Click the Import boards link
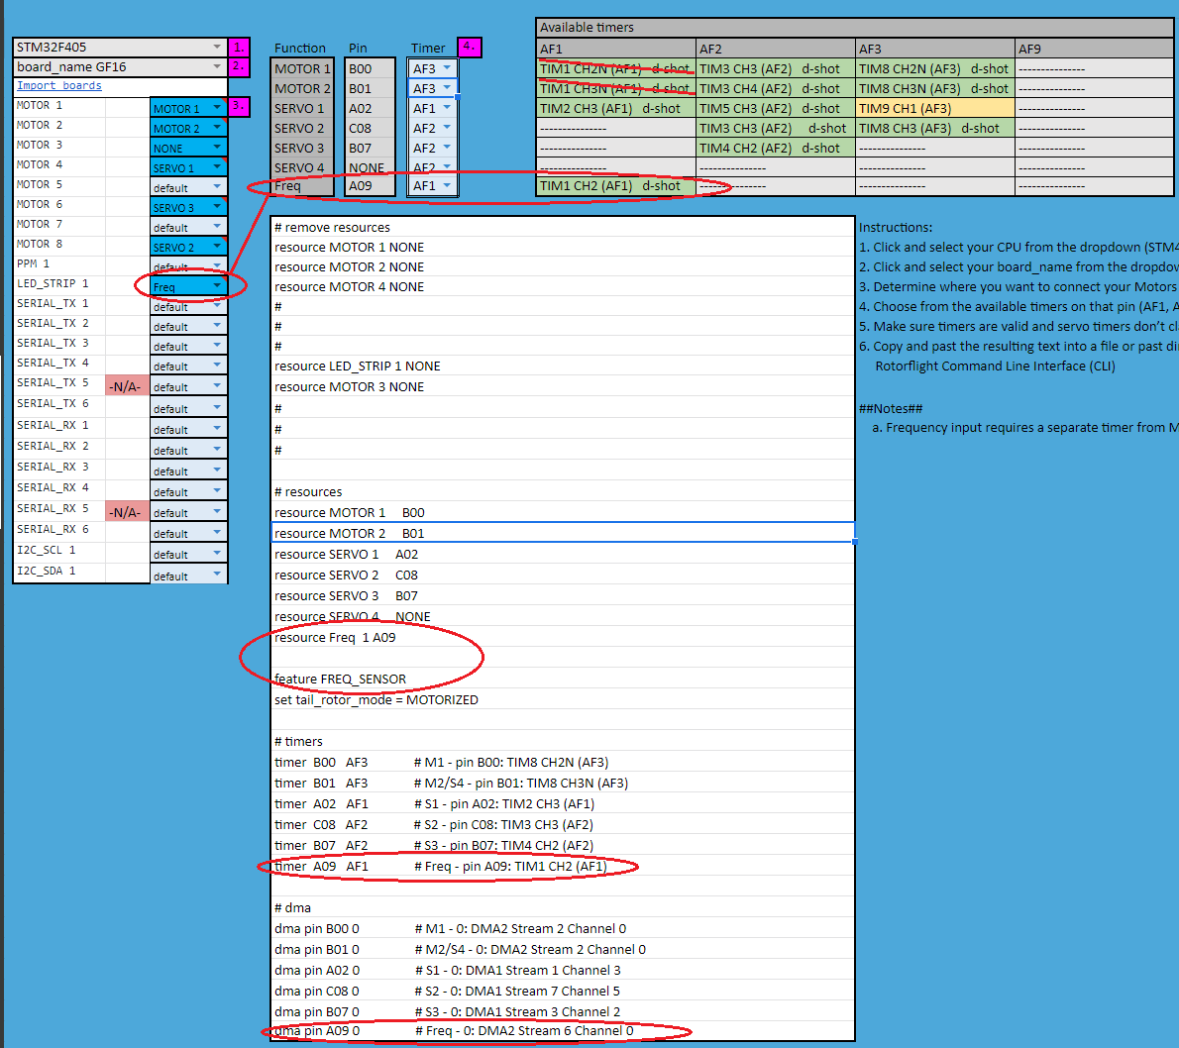This screenshot has width=1179, height=1048. (x=58, y=86)
